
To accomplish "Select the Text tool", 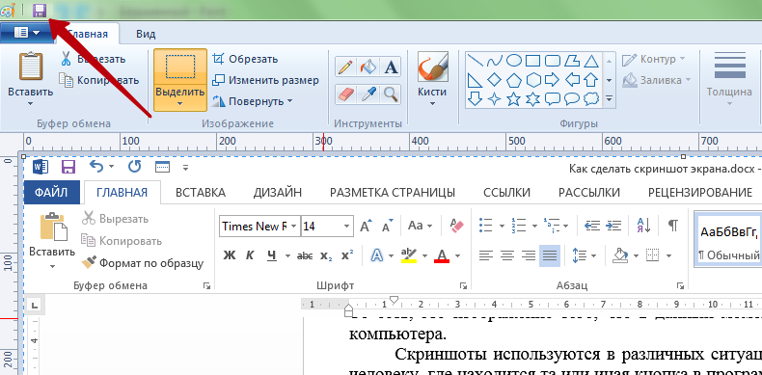I will (391, 67).
